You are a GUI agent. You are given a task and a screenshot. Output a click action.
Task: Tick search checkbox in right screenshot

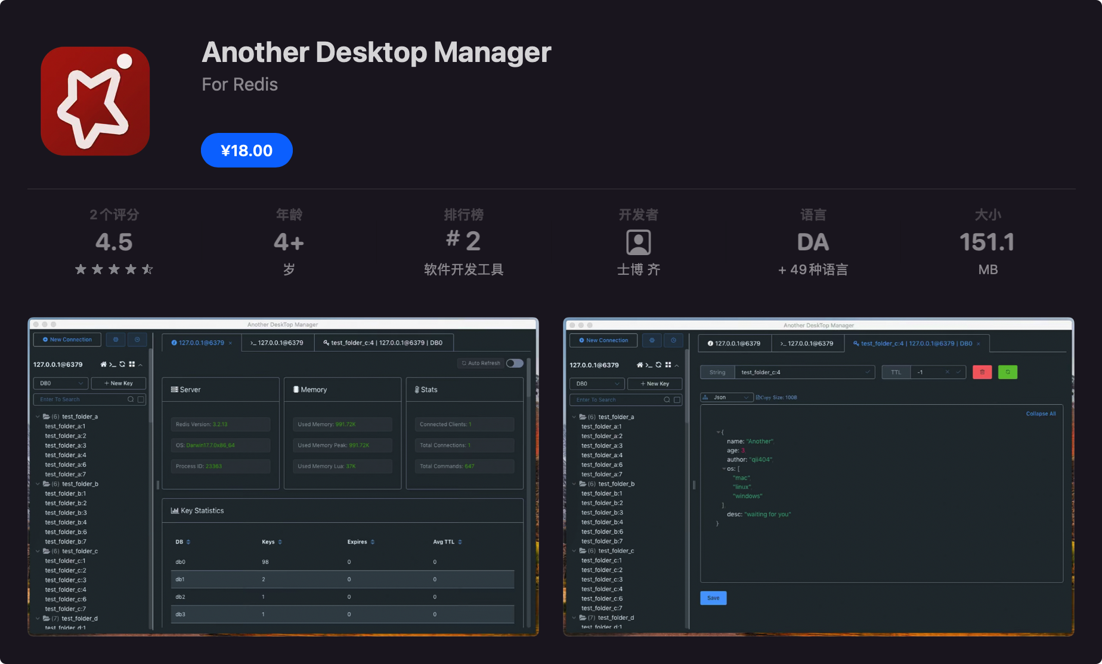677,400
